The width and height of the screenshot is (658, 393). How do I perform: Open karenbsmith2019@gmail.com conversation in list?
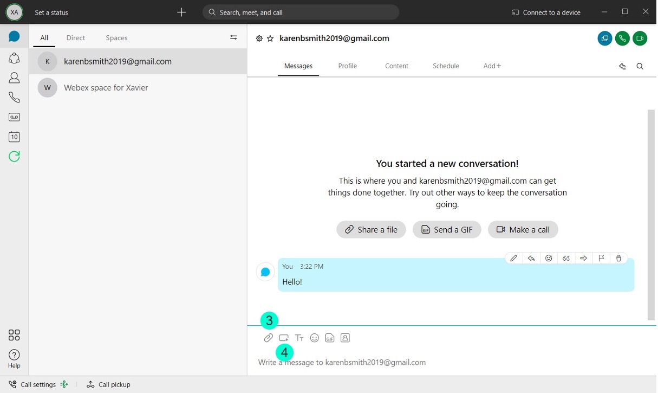[138, 61]
